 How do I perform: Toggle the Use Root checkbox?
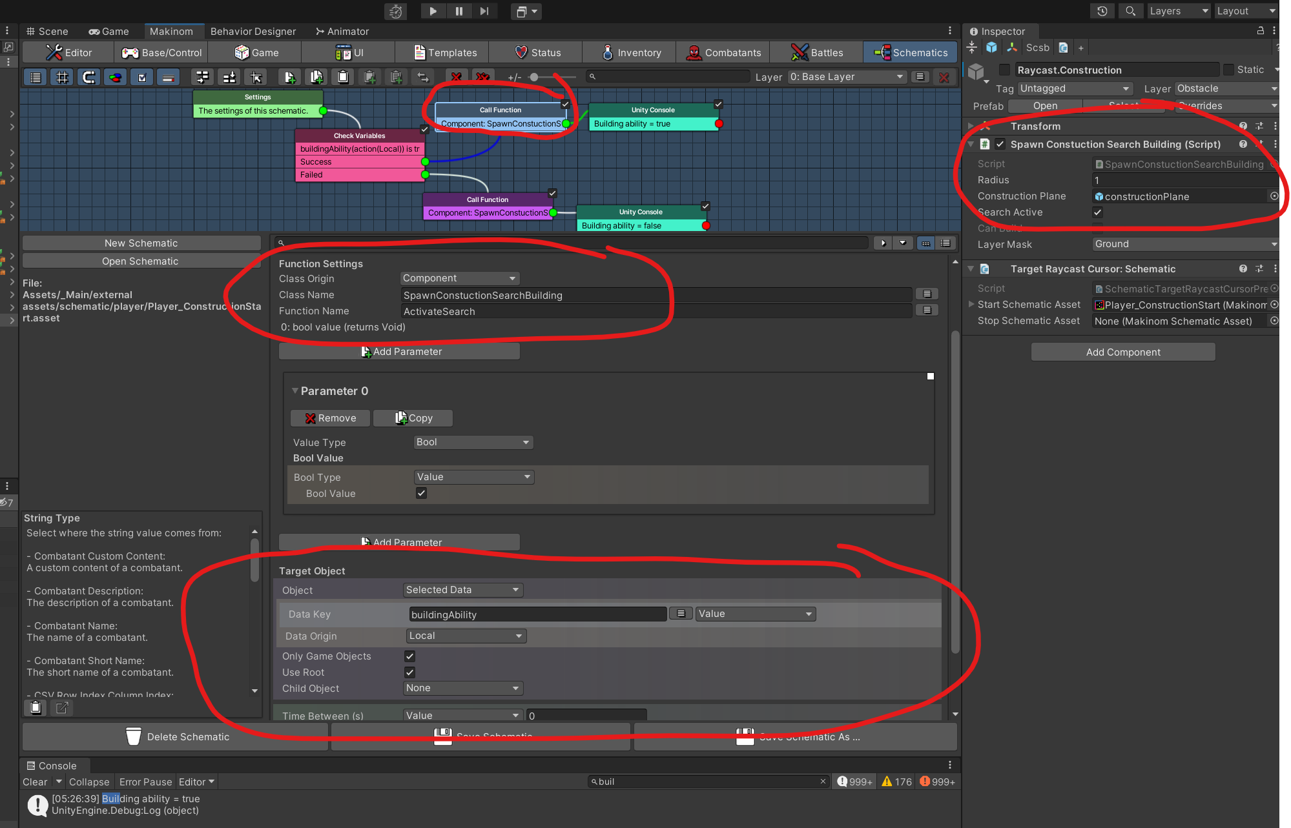(x=409, y=672)
